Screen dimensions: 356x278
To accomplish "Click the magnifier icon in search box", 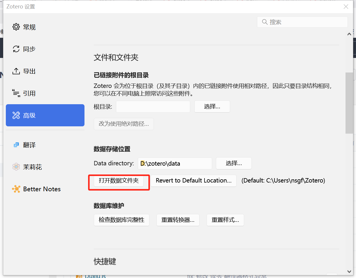I will pos(265,22).
